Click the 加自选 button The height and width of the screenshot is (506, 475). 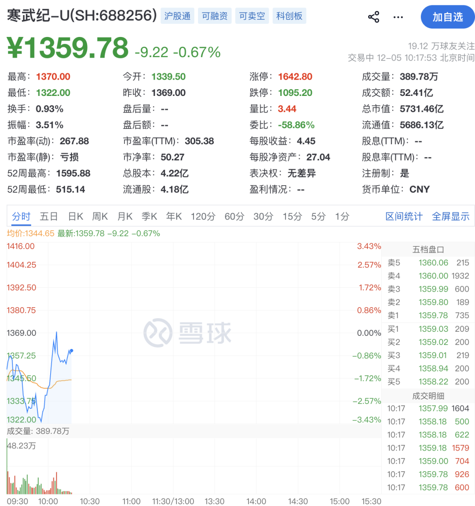tap(447, 17)
